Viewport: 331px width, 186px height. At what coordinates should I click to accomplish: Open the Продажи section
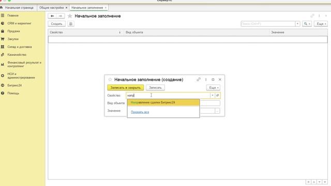[x=13, y=31]
